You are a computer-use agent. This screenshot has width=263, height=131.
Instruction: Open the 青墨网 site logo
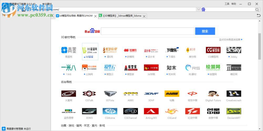tap(69, 50)
